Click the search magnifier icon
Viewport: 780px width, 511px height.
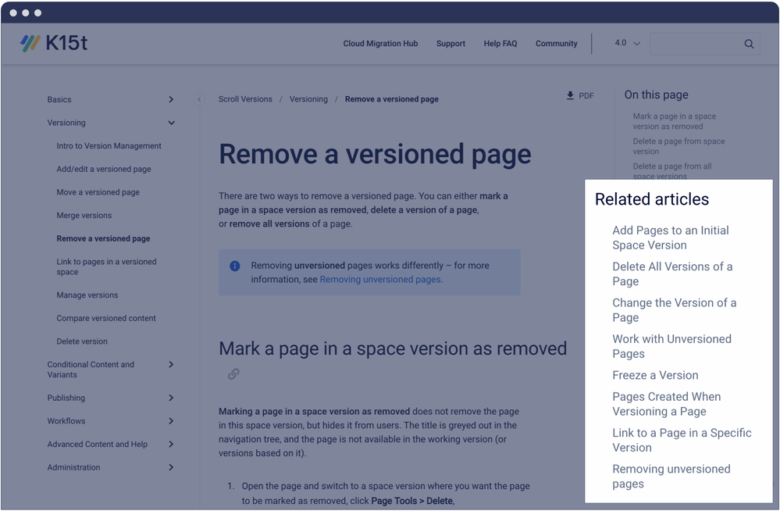click(748, 43)
